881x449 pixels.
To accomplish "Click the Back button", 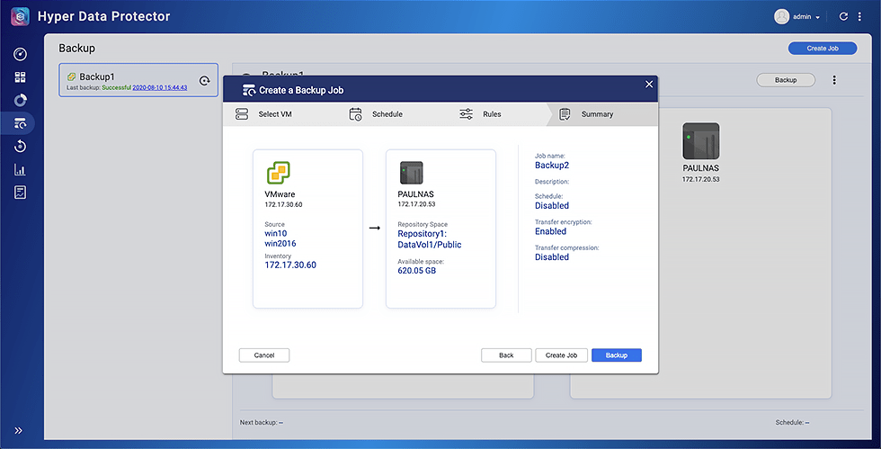I will tap(506, 355).
